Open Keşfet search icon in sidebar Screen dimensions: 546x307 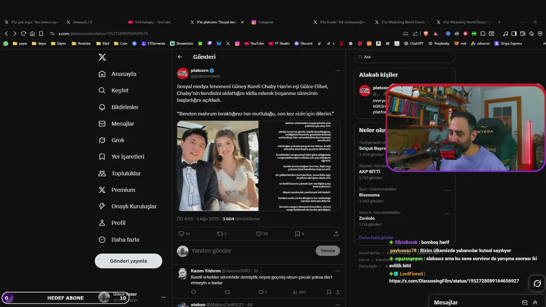102,90
